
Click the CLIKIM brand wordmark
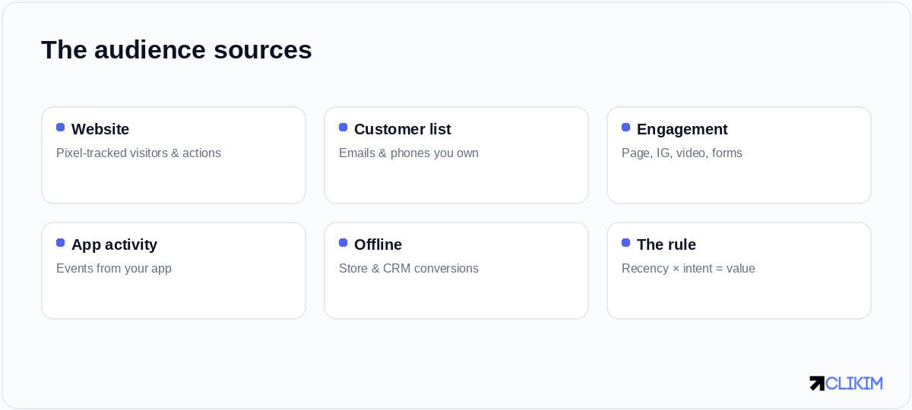point(854,383)
